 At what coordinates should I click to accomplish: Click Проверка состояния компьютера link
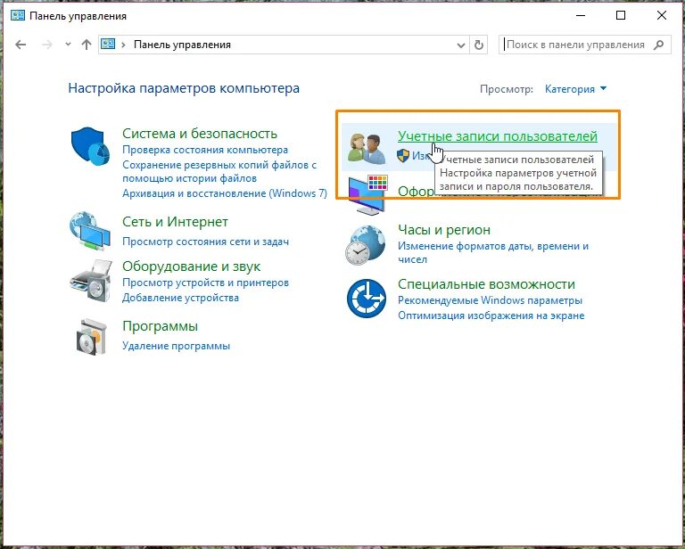(x=205, y=150)
